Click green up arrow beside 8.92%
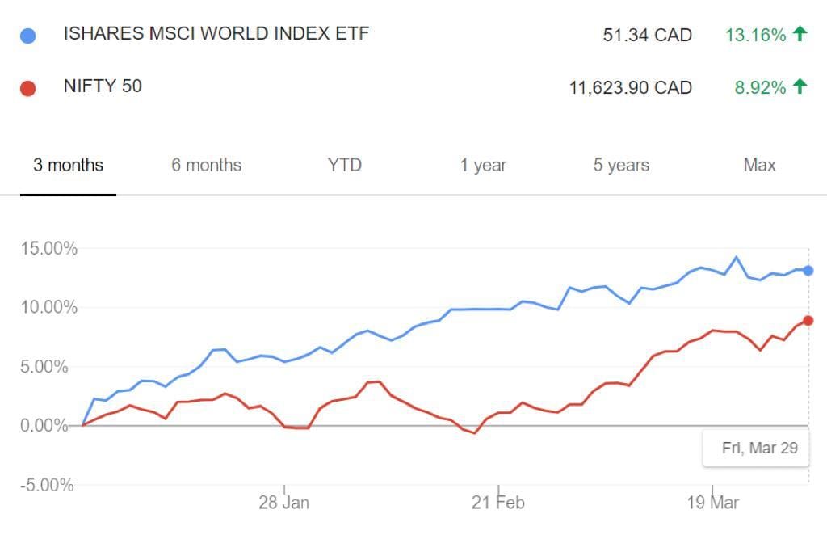This screenshot has width=827, height=535. pyautogui.click(x=800, y=86)
